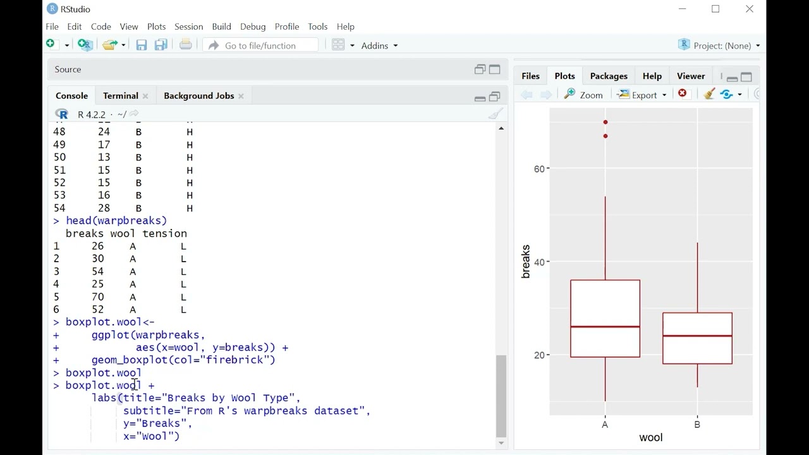Click the Open File folder icon

pos(110,45)
